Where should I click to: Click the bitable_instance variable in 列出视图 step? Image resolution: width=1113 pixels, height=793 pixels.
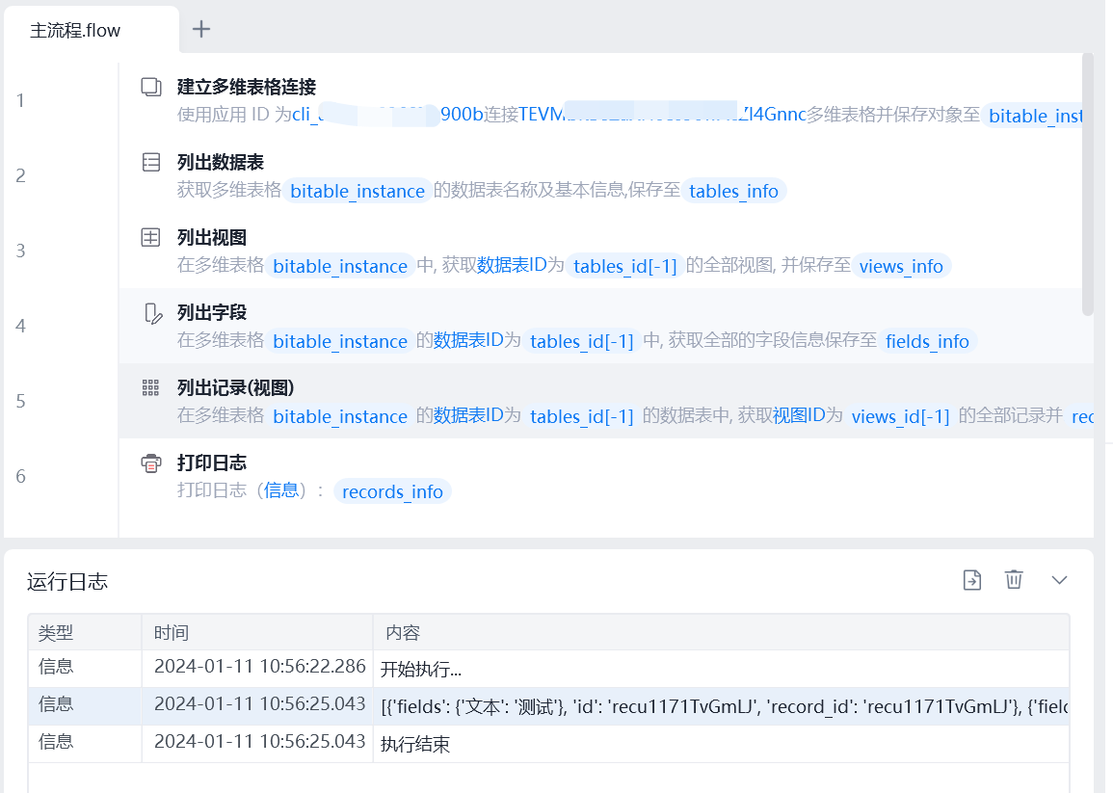point(340,266)
